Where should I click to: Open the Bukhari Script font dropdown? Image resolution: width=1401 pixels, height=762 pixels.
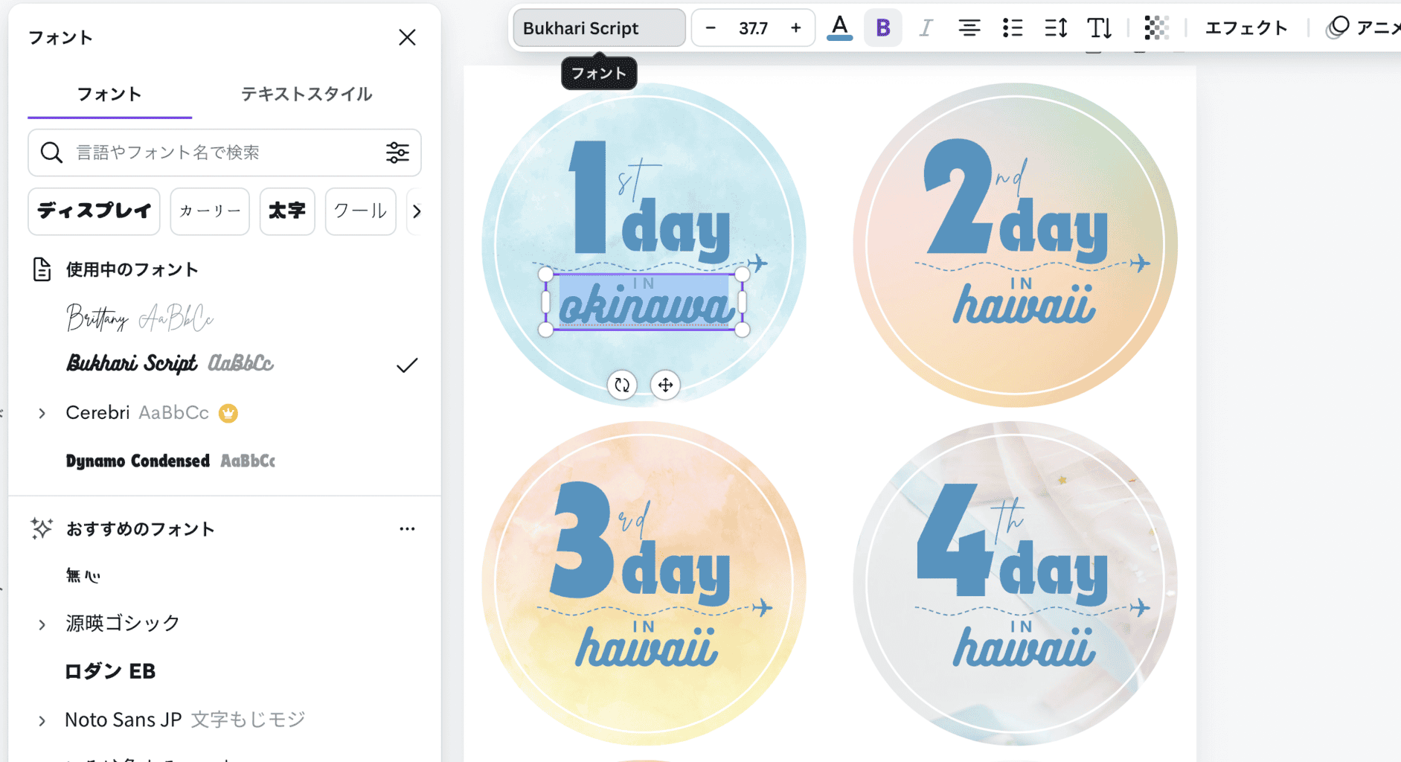(x=599, y=28)
